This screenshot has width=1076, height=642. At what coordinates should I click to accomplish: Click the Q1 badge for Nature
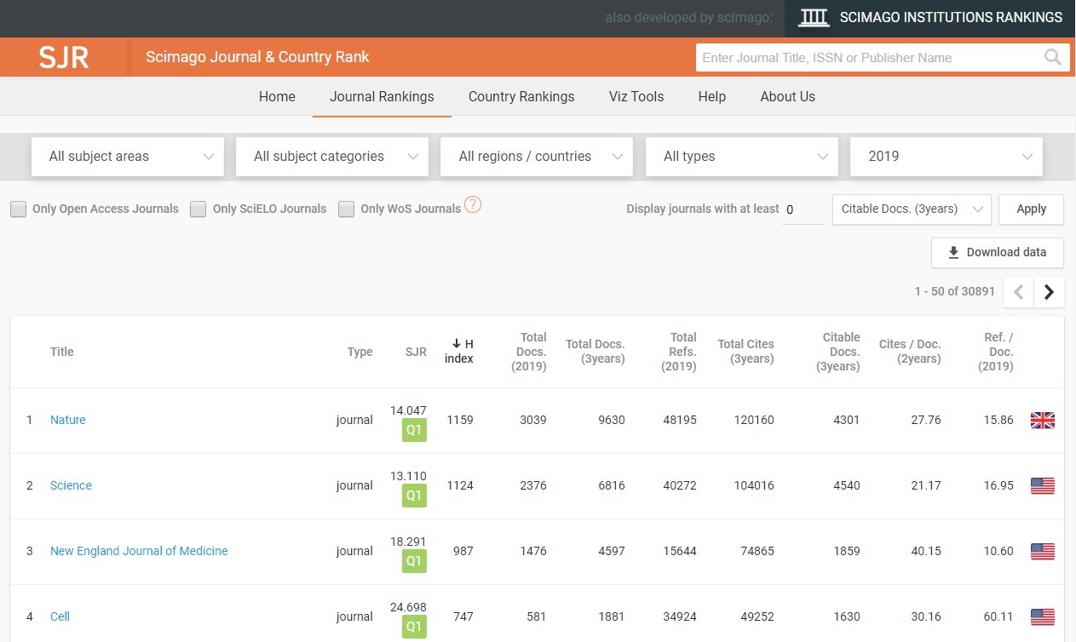pyautogui.click(x=414, y=430)
